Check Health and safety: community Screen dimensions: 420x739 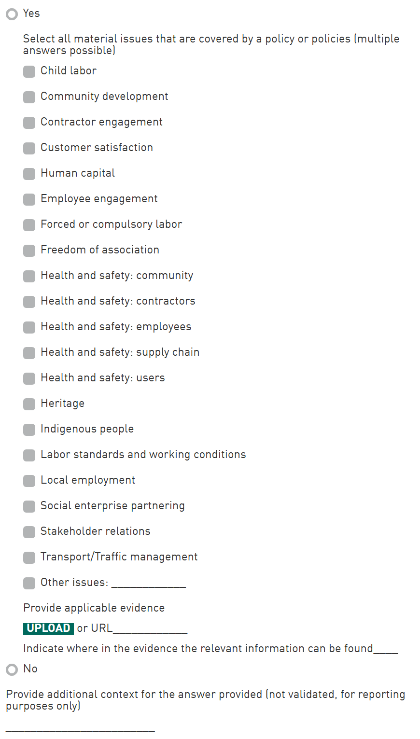point(29,276)
